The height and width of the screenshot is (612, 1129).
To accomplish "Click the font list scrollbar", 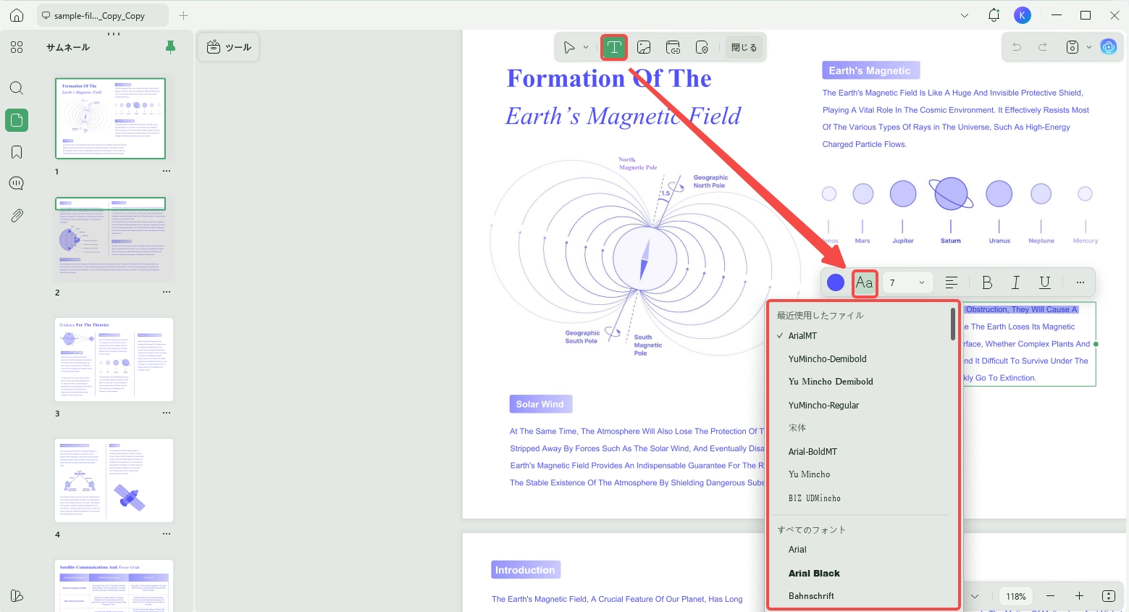I will [x=953, y=324].
